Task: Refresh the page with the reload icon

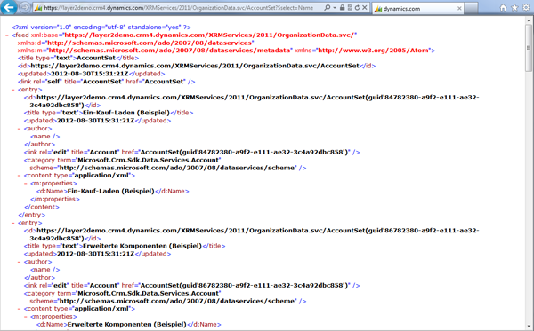Action: 357,7
